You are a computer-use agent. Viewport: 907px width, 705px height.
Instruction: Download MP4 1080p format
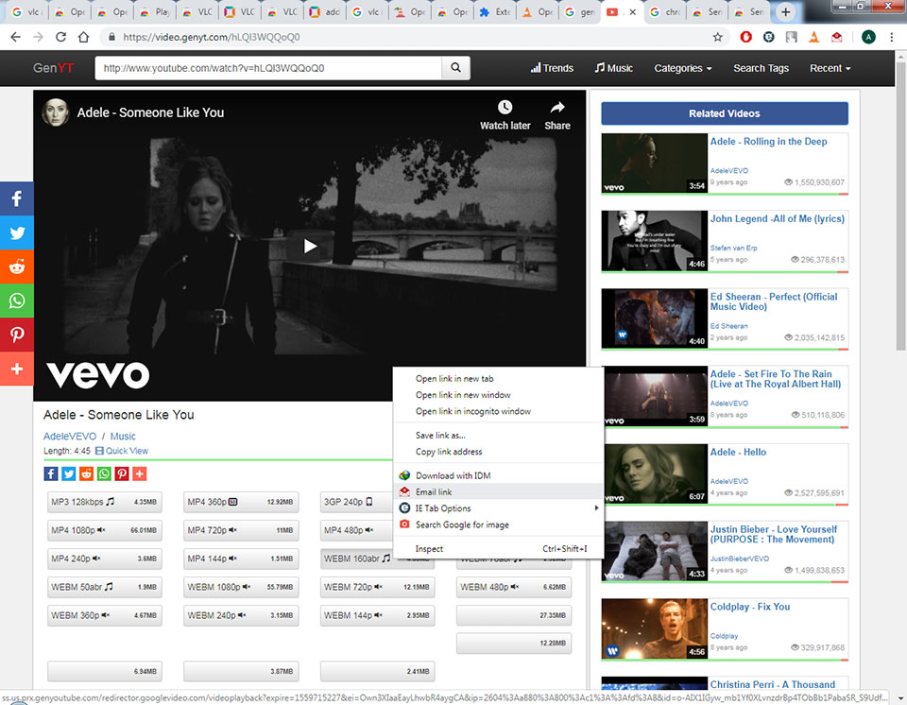105,530
